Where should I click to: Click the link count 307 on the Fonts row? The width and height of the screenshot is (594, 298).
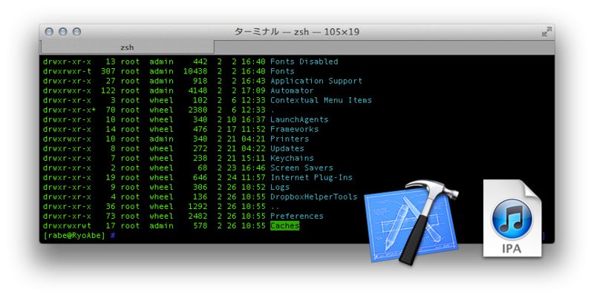tap(108, 71)
